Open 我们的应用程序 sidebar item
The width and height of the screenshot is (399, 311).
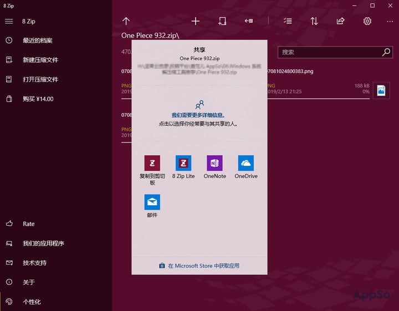pyautogui.click(x=43, y=243)
